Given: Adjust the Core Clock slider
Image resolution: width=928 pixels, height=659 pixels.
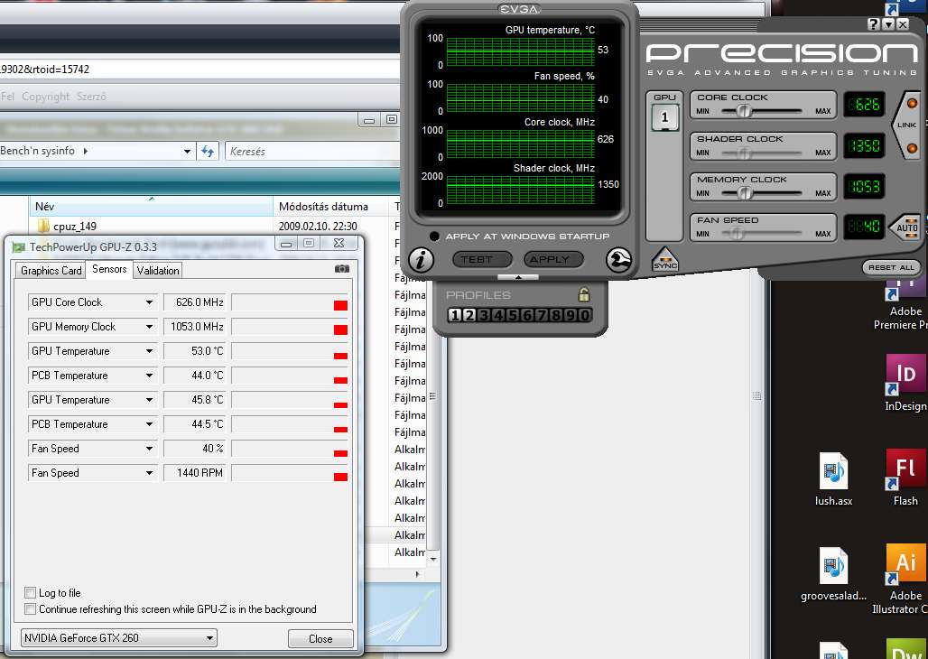Looking at the screenshot, I should (743, 111).
